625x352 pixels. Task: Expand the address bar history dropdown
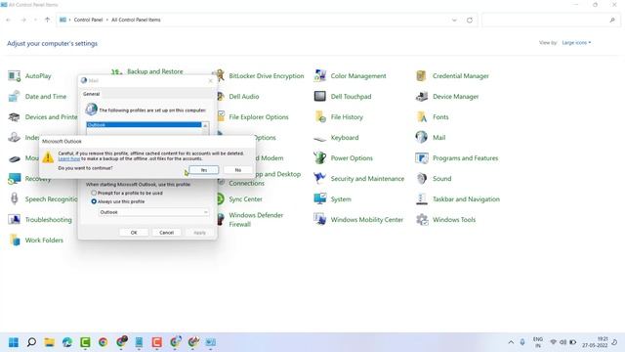point(454,20)
